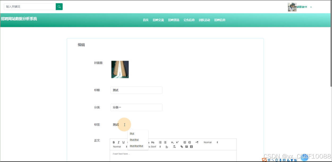Go to 首页 in navigation bar
This screenshot has height=162, width=332.
[x=146, y=20]
